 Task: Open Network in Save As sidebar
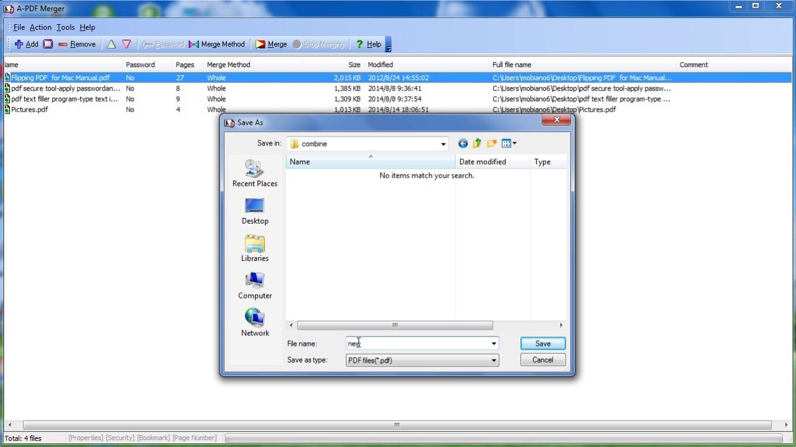(255, 323)
